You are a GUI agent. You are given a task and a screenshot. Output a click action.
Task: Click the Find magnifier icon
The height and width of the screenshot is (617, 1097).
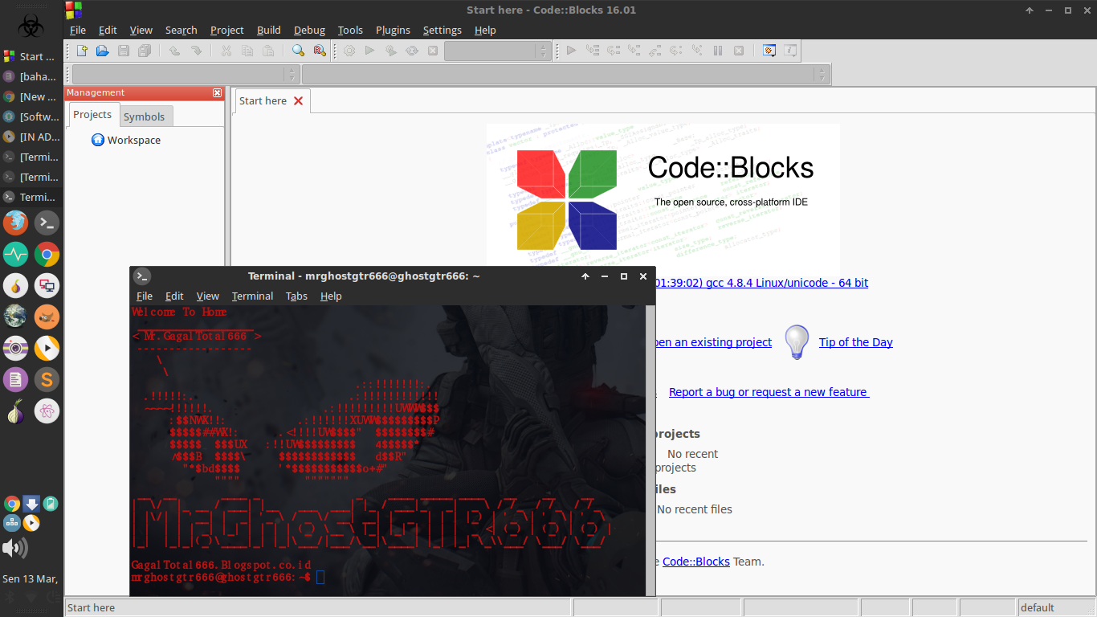(298, 51)
